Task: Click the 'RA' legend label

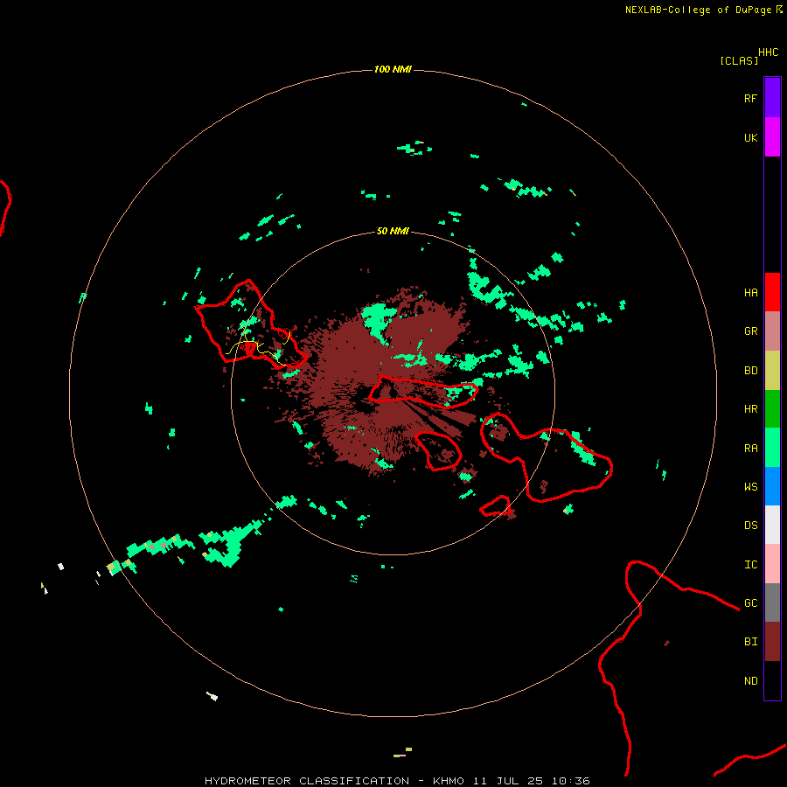Action: click(750, 449)
